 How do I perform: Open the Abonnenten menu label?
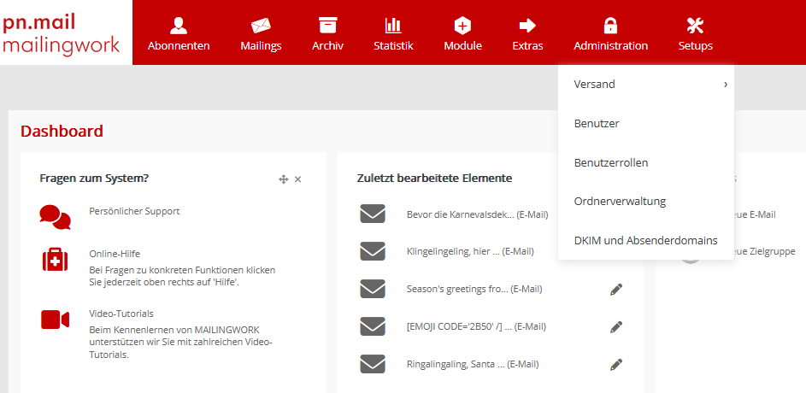(x=179, y=46)
